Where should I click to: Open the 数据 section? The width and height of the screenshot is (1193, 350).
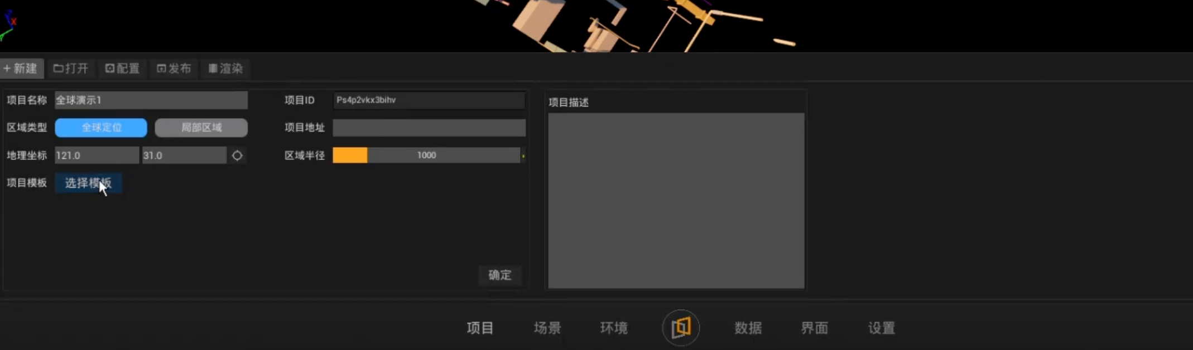(748, 328)
